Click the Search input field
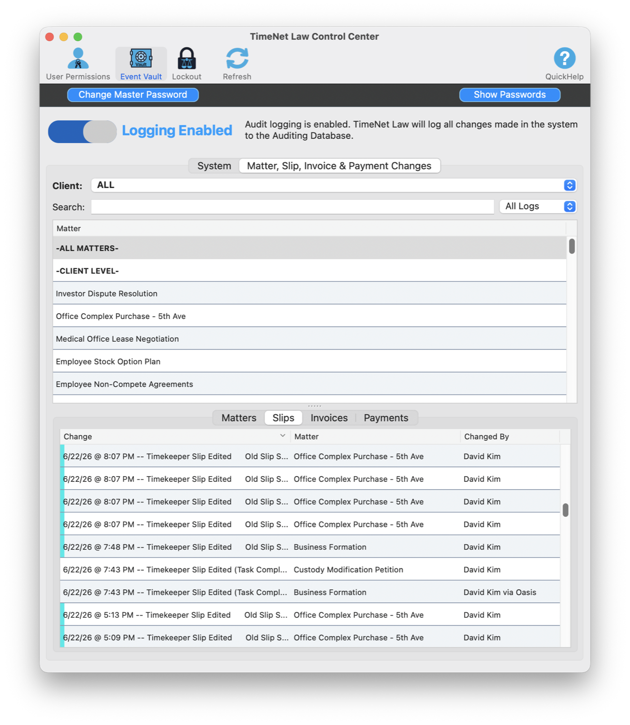This screenshot has width=630, height=725. tap(293, 207)
